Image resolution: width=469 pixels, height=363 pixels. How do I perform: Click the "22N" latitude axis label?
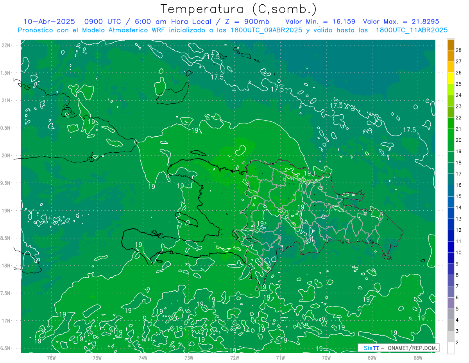[5, 45]
